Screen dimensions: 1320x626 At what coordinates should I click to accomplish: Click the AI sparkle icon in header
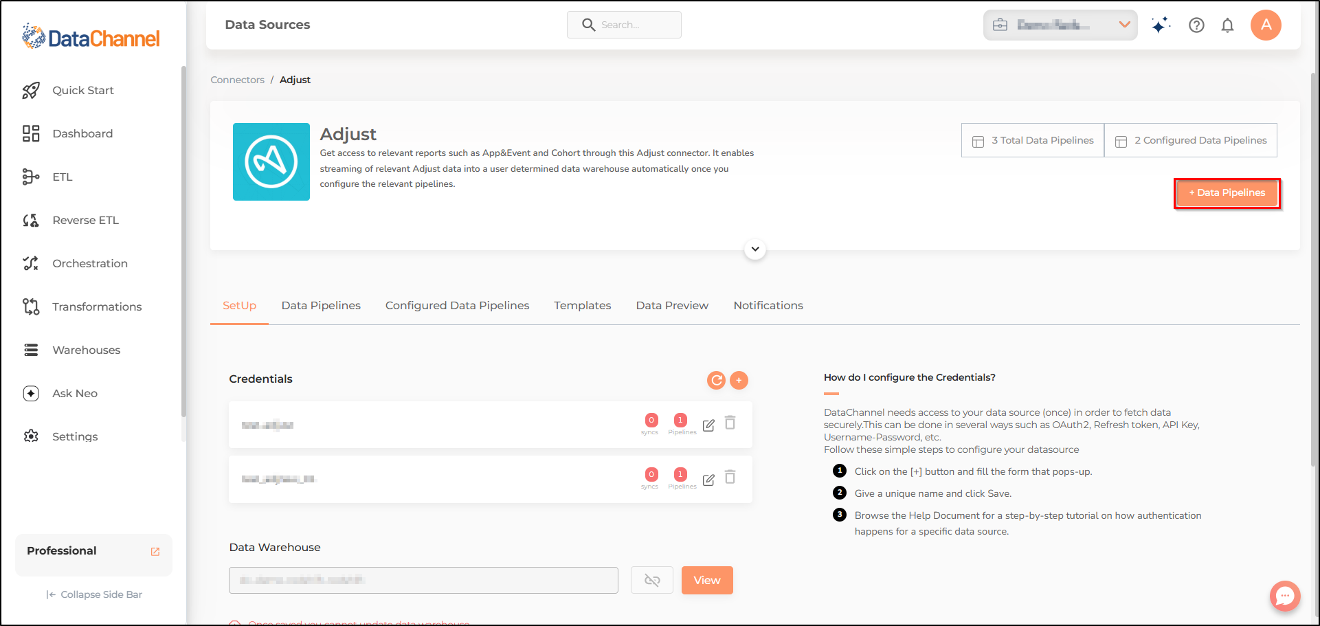click(x=1161, y=25)
